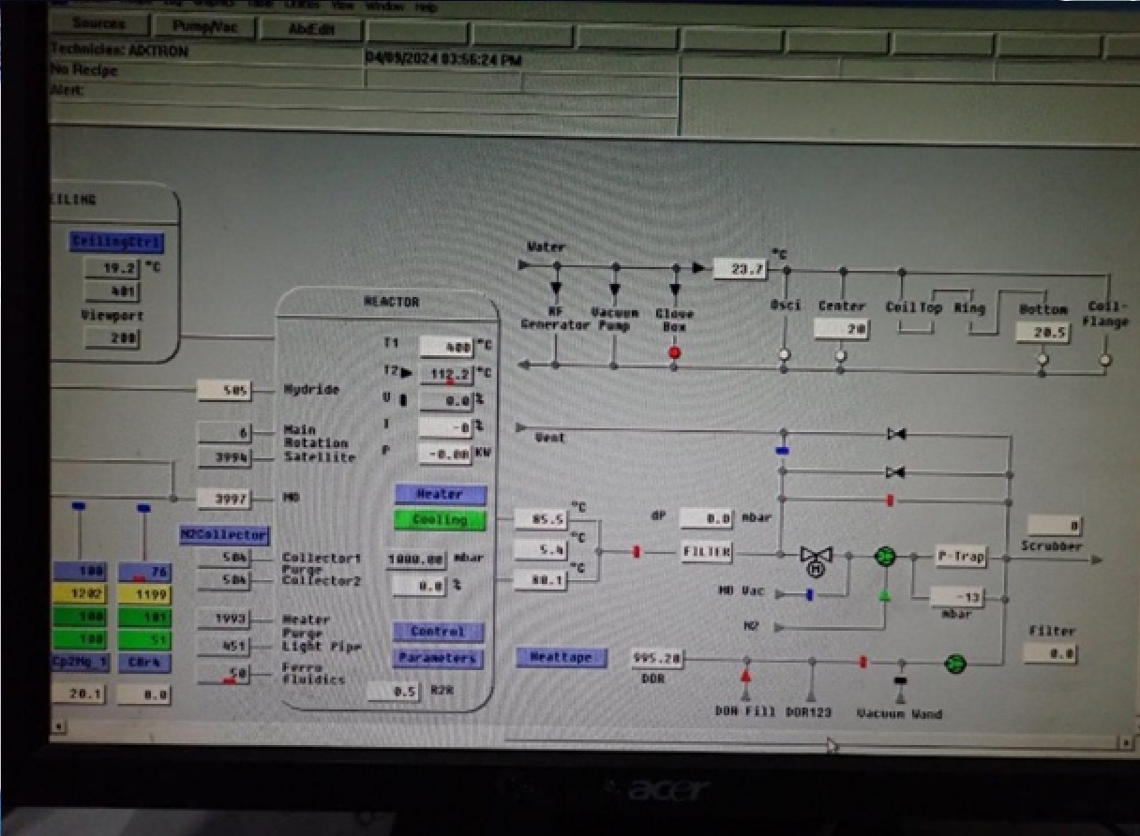Click the Hydride flow field 505
The height and width of the screenshot is (836, 1140).
224,390
